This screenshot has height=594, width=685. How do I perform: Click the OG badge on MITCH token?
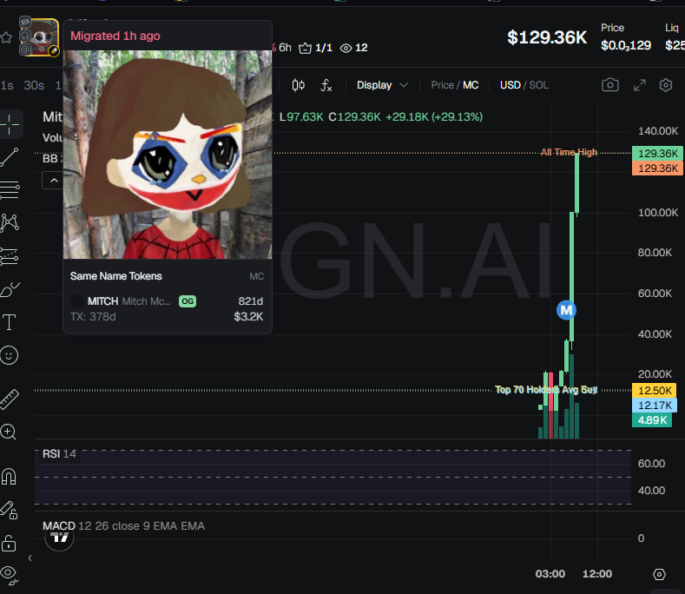pyautogui.click(x=188, y=301)
